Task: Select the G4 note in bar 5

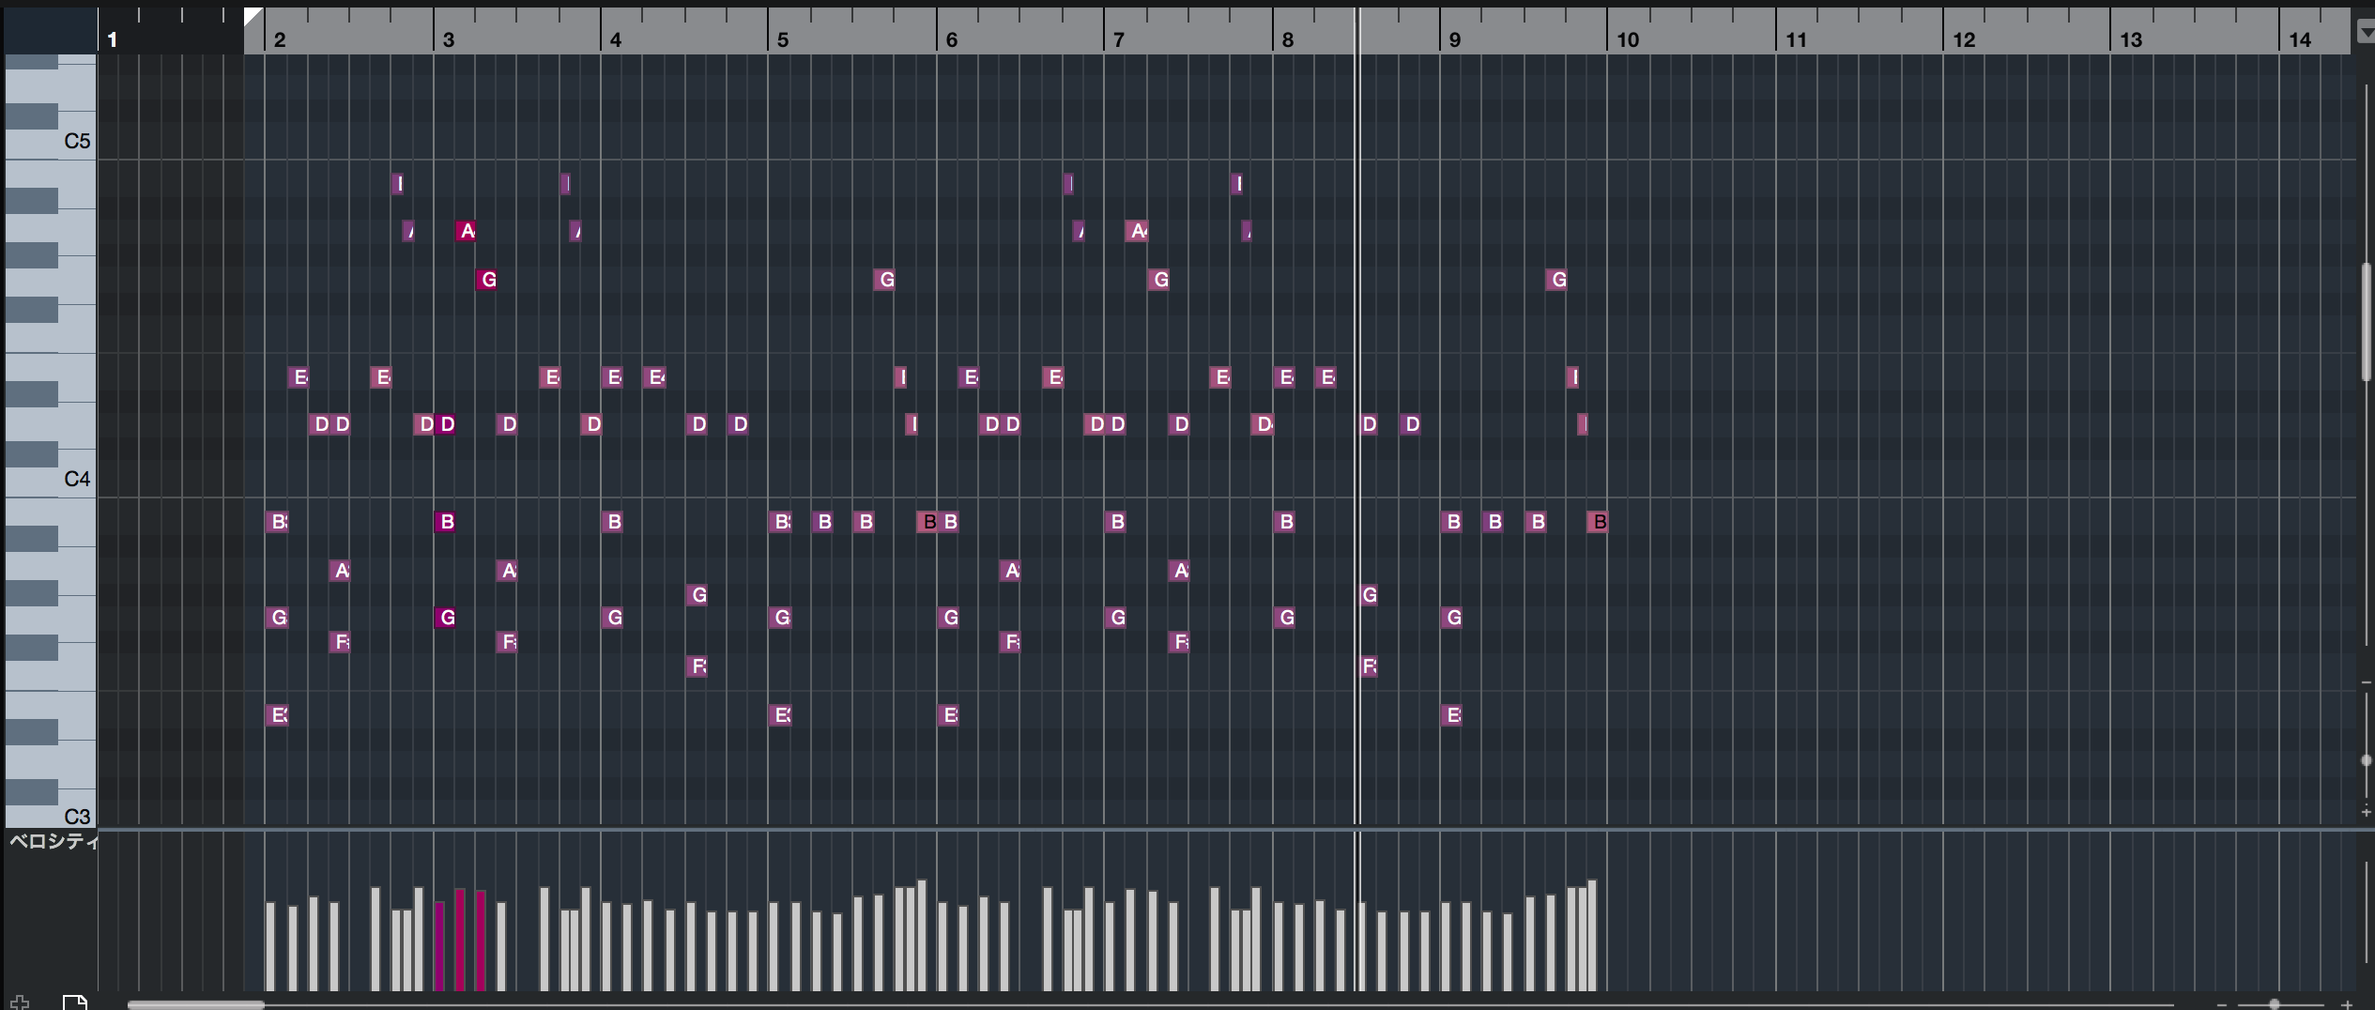Action: (884, 280)
